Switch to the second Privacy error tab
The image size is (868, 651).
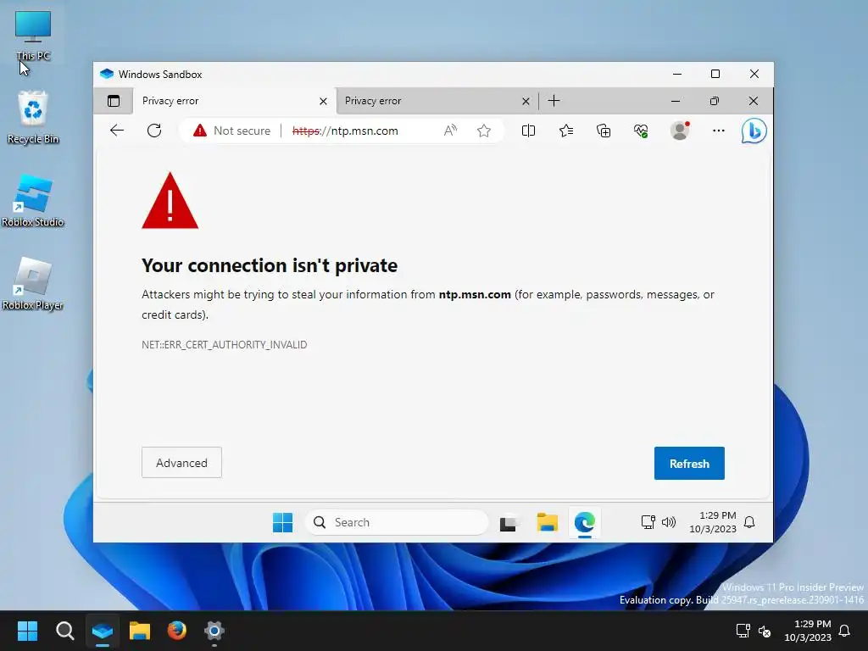437,101
